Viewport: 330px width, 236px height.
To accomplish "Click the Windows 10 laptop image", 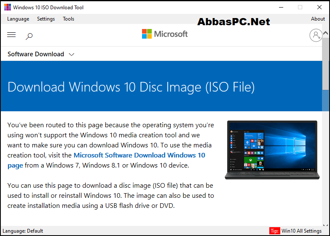I will point(272,150).
